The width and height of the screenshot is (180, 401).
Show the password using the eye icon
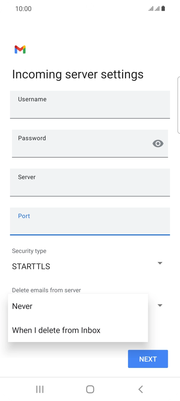[158, 144]
